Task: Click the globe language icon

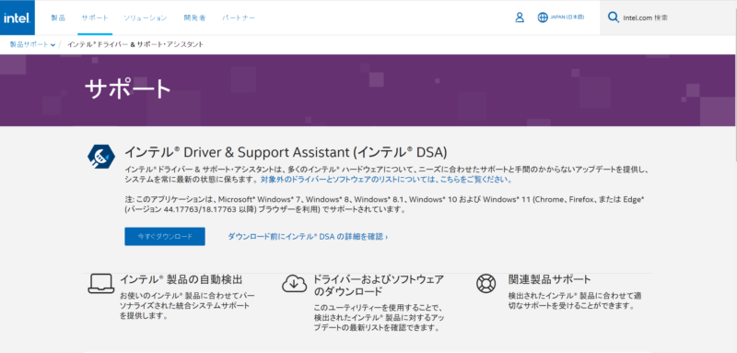Action: (x=543, y=18)
